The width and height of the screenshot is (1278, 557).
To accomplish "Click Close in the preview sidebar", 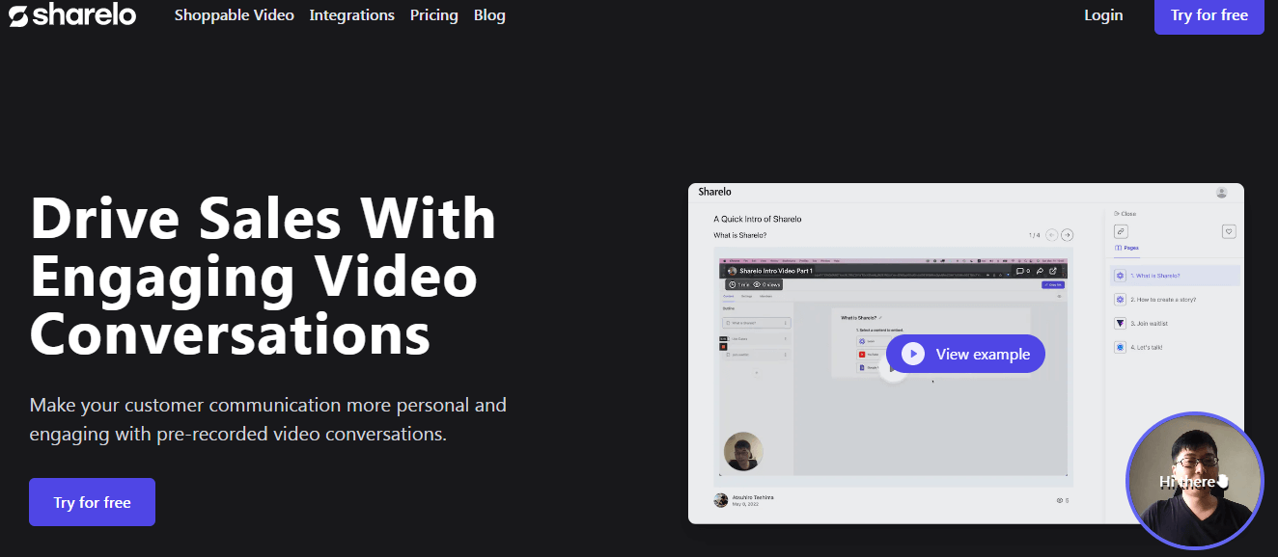I will pyautogui.click(x=1125, y=214).
